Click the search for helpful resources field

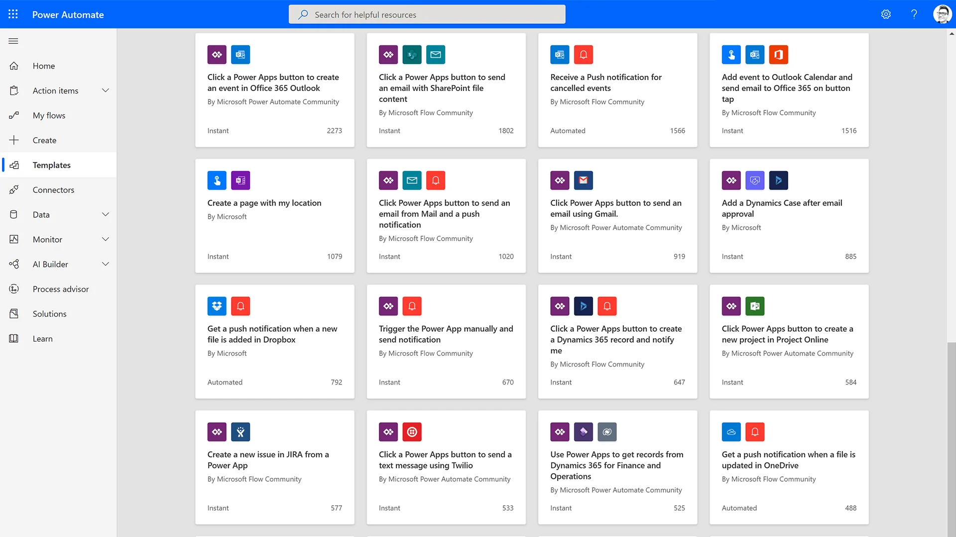click(x=427, y=14)
